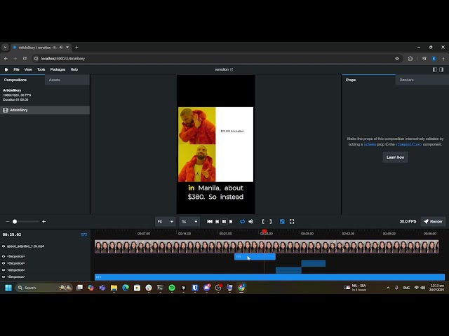Switch to the Assets tab

67,80
